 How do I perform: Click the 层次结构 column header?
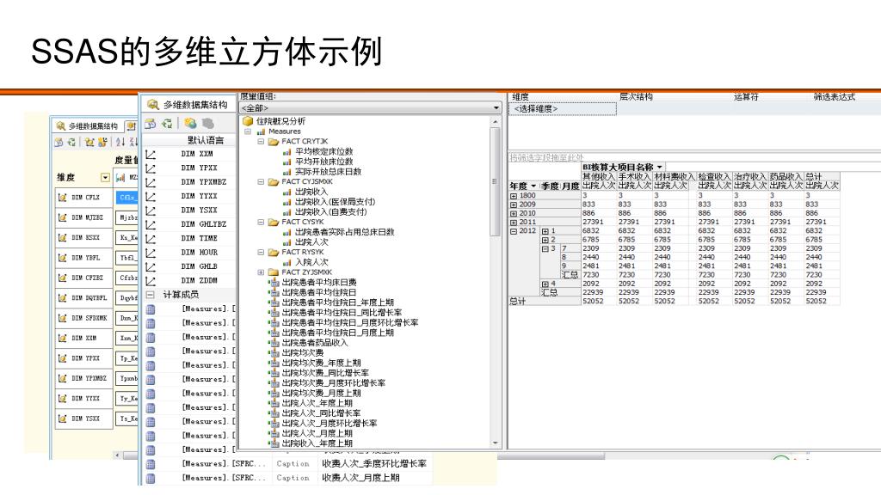coord(636,96)
